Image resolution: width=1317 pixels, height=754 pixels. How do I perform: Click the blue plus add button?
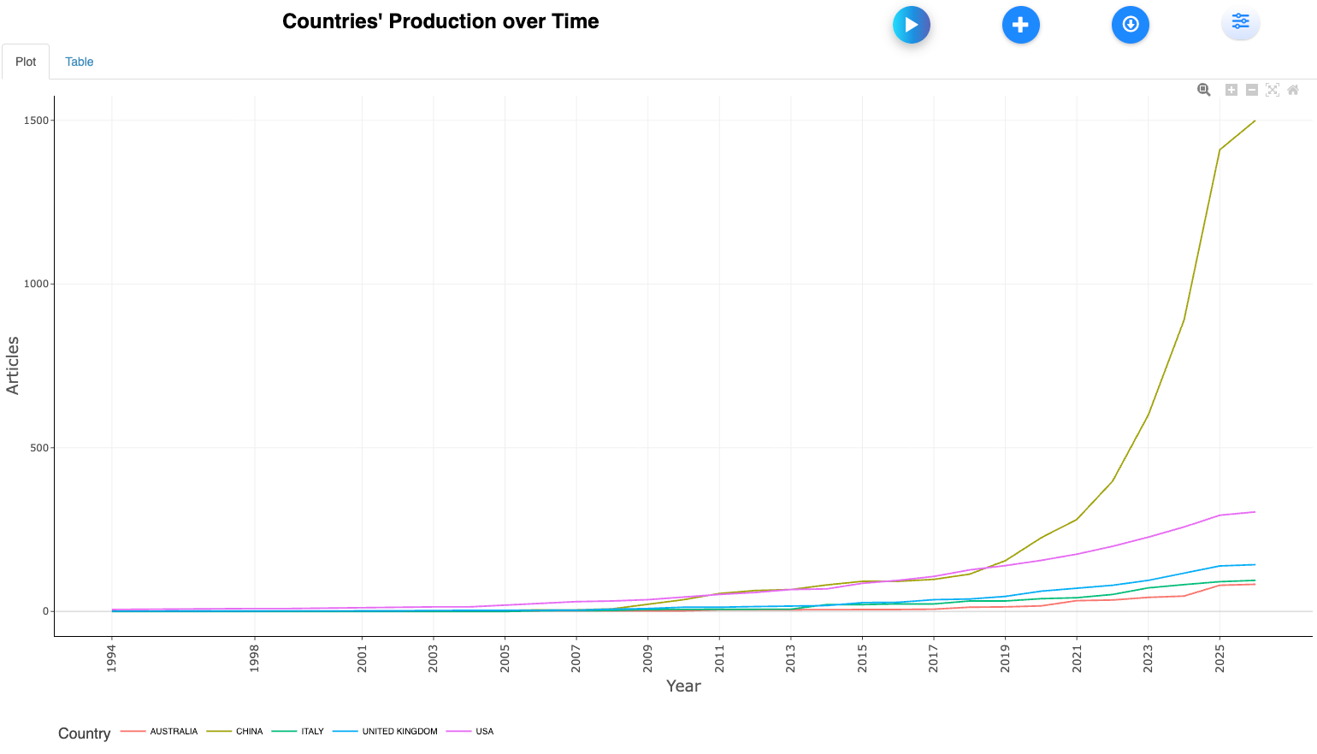click(1020, 25)
